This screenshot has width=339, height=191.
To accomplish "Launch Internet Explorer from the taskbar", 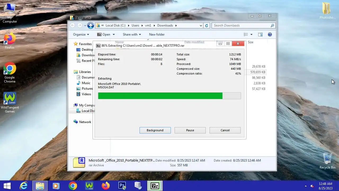I will tap(24, 186).
